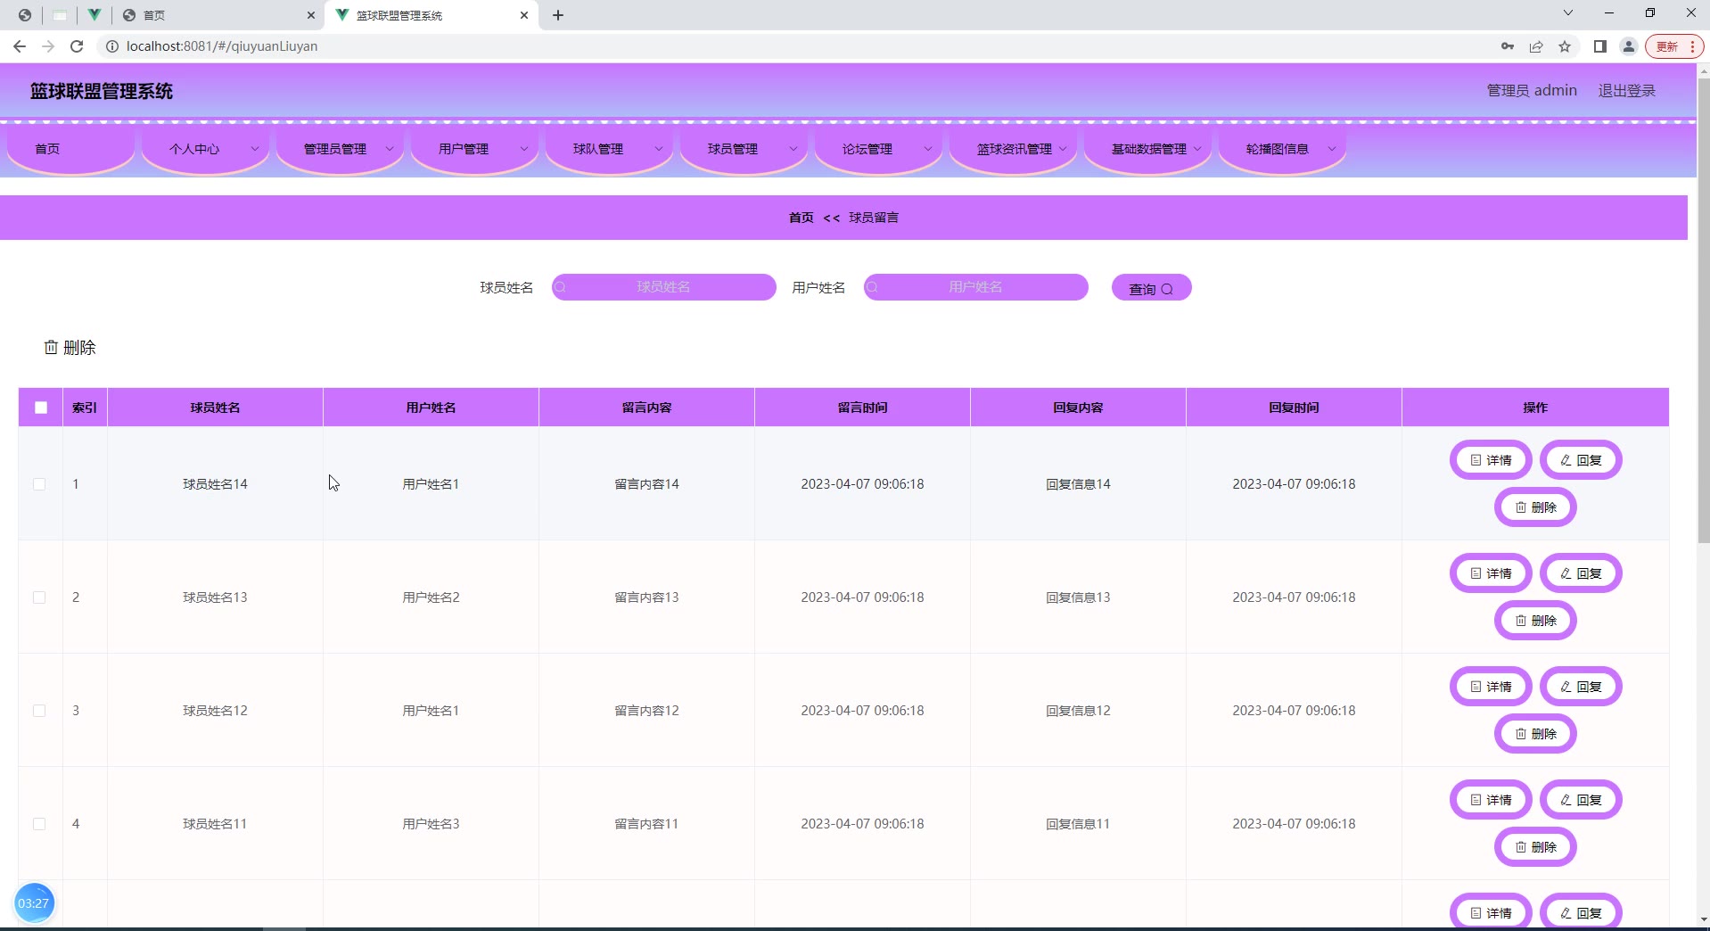Click cell 用户姓名3
Screen dimensions: 1710x931
[x=431, y=824]
